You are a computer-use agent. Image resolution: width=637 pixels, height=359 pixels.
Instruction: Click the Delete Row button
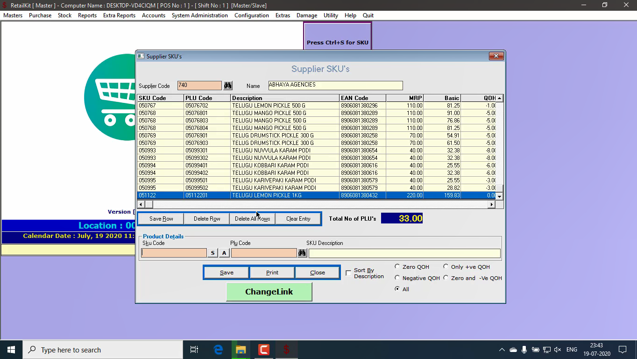coord(207,219)
